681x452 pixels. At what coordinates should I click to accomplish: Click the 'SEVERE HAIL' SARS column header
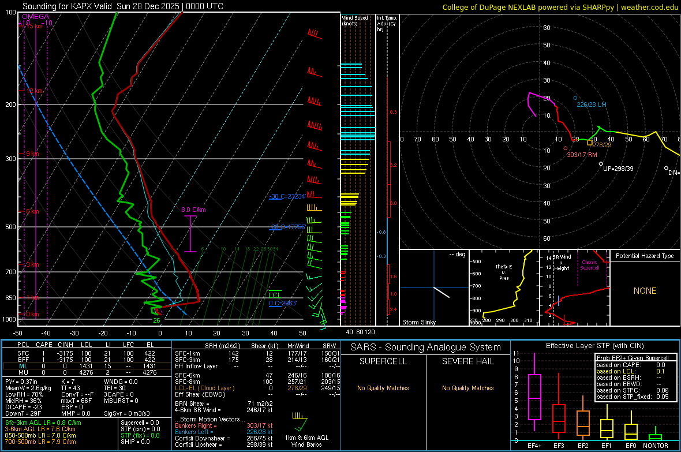pyautogui.click(x=467, y=361)
